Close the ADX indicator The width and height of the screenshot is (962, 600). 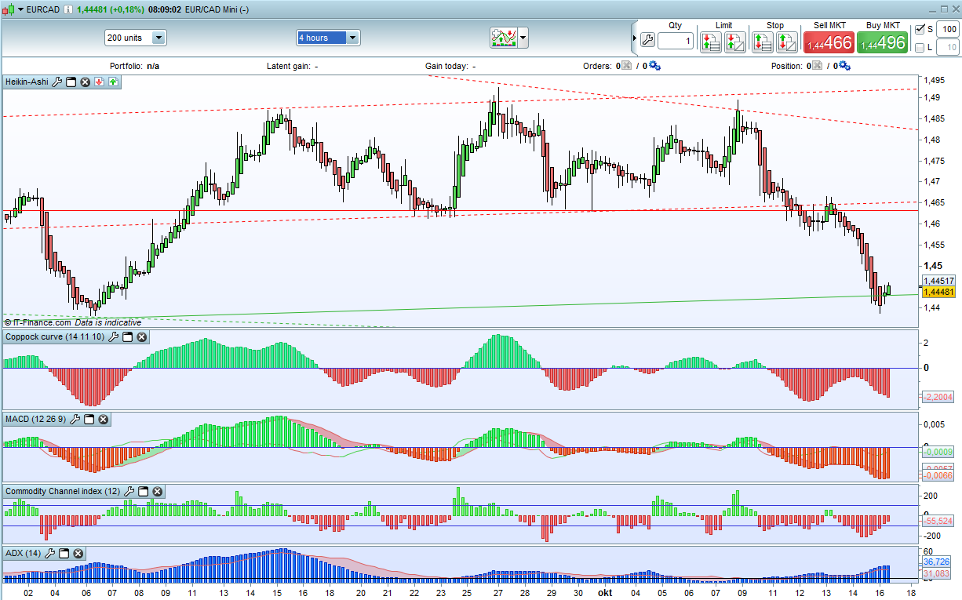78,554
